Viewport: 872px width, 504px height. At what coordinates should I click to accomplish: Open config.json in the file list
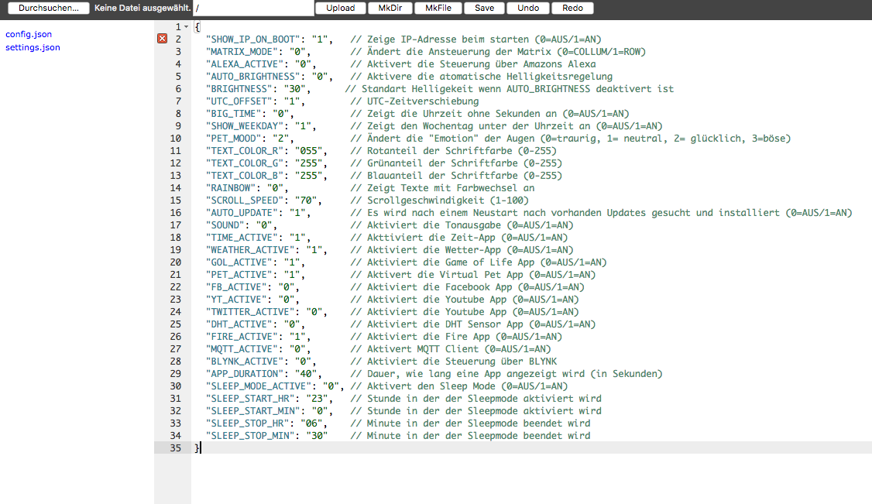click(x=29, y=34)
